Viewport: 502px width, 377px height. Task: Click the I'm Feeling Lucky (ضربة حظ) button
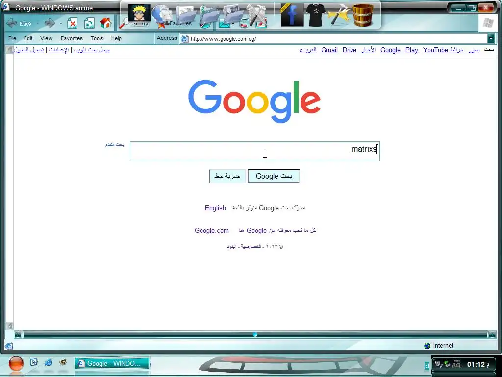227,176
